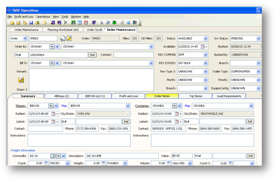Expand the REV COMPAN ERM dropdown
The image size is (277, 182).
pos(205,55)
